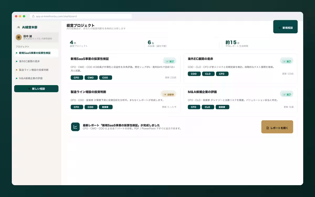Open the M&A候補企業の評価 card title

click(202, 92)
